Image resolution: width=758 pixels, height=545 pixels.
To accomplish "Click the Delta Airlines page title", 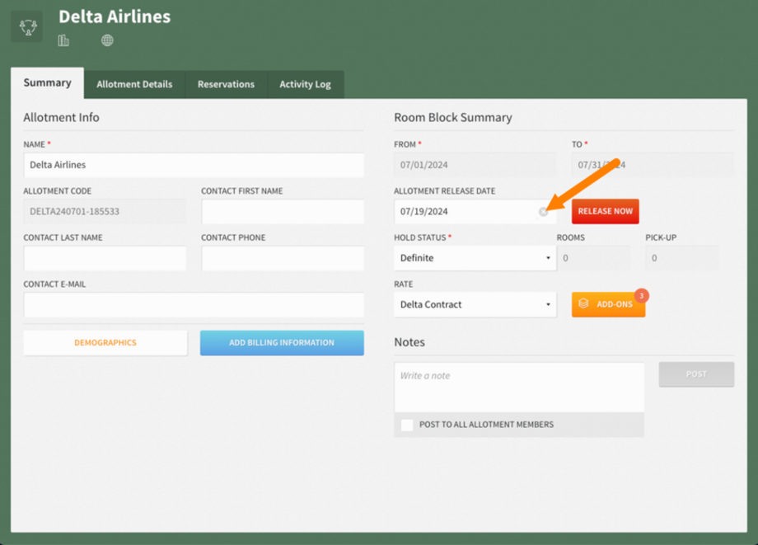I will [x=115, y=16].
